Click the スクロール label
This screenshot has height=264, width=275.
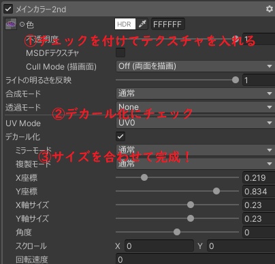[x=31, y=246]
